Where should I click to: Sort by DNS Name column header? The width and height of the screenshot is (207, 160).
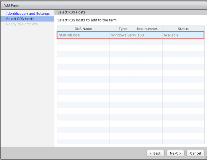pos(83,29)
